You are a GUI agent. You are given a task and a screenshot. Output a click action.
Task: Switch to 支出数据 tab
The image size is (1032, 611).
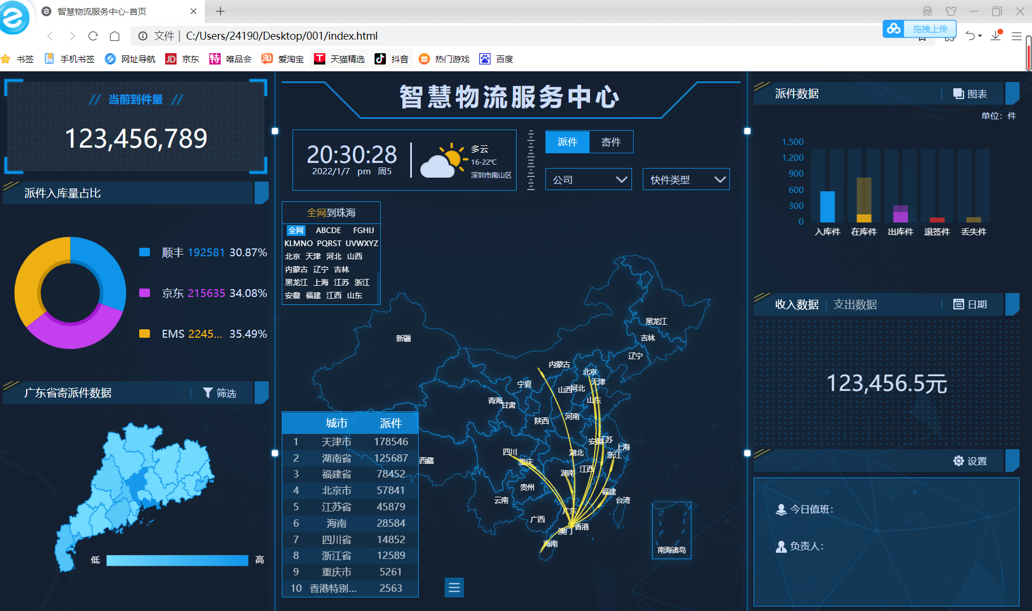pos(855,304)
